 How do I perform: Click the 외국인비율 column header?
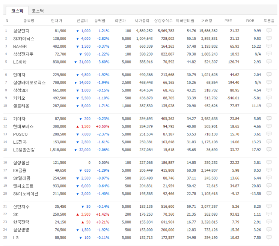(x=185, y=21)
